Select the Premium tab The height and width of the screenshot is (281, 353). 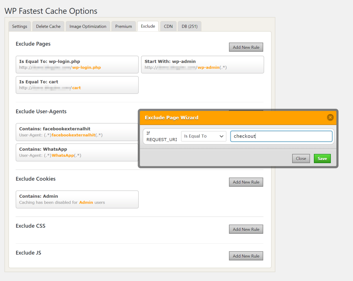123,26
